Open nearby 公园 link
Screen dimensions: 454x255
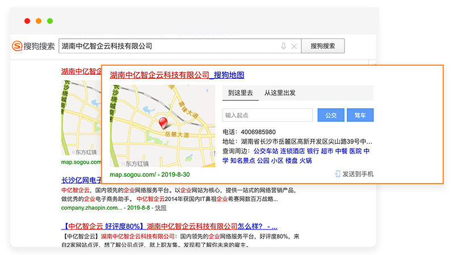click(x=263, y=161)
